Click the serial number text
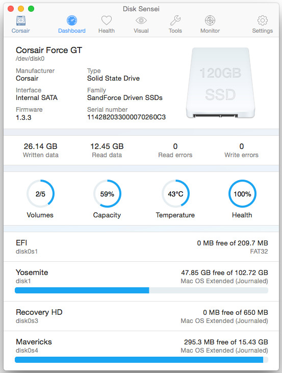This screenshot has width=282, height=373. [x=126, y=117]
